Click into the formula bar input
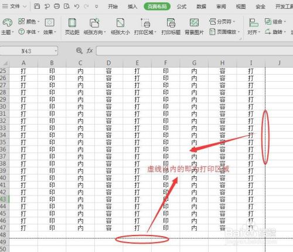Screen dimensions: 293x252 click(x=195, y=51)
